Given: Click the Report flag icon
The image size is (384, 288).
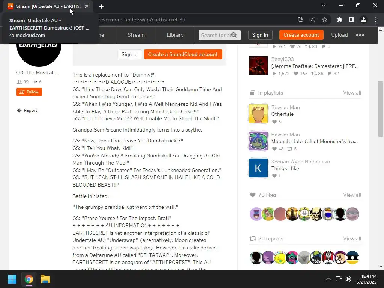Looking at the screenshot, I should [x=19, y=111].
